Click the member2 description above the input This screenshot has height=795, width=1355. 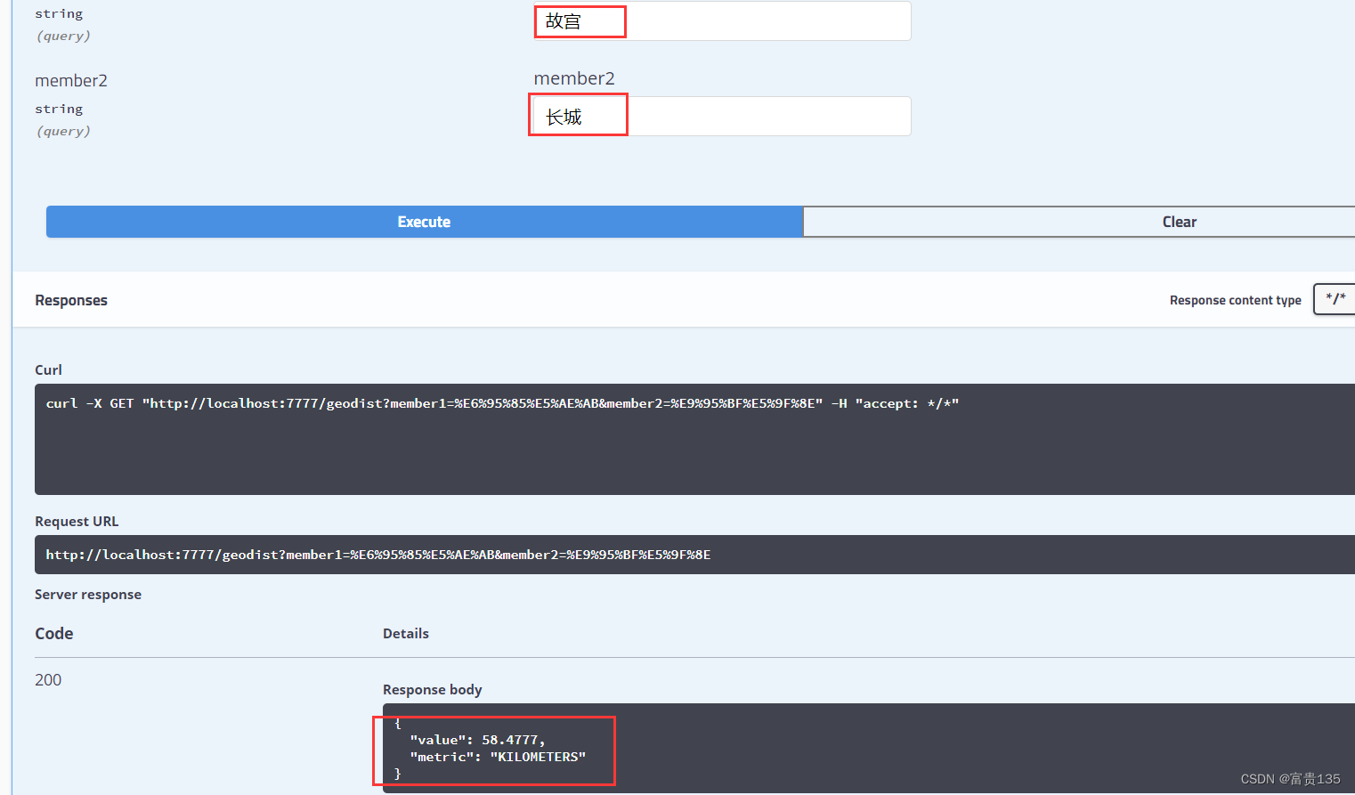(574, 78)
